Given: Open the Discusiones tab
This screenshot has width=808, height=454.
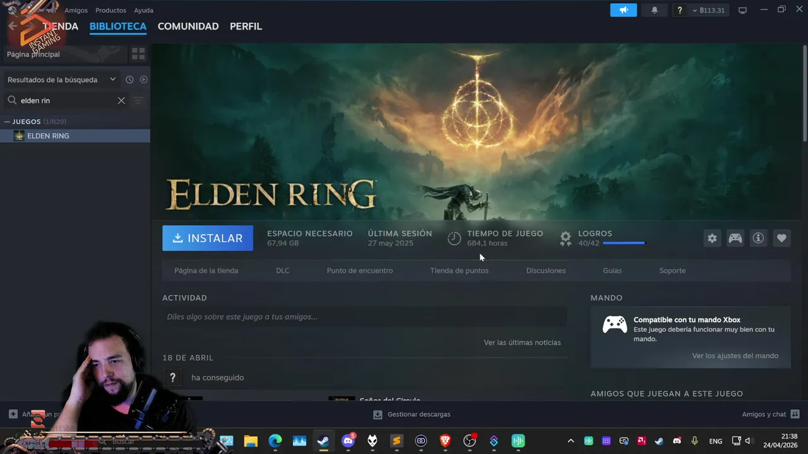Looking at the screenshot, I should click(x=546, y=271).
